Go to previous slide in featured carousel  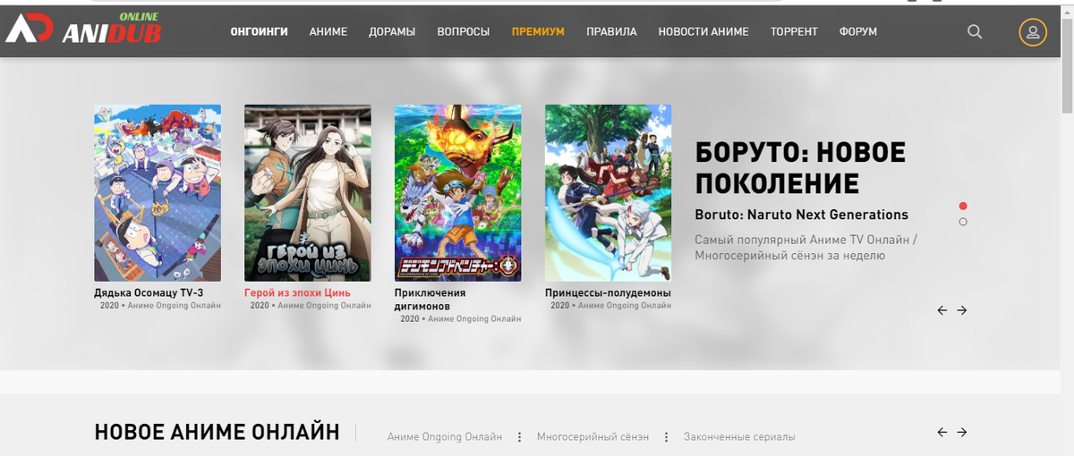(x=942, y=310)
